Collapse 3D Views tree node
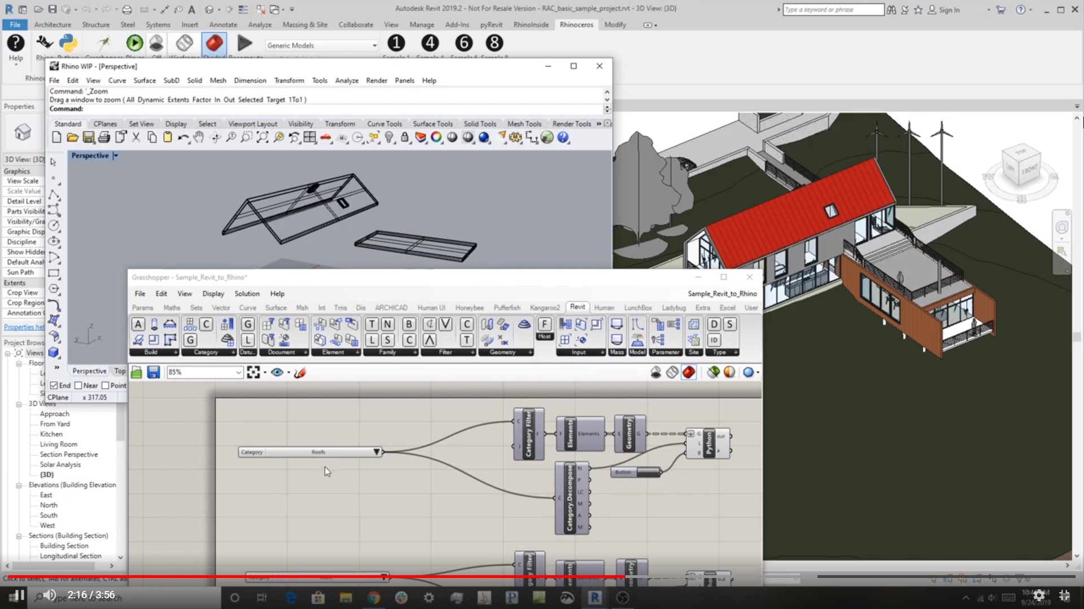 pyautogui.click(x=19, y=404)
